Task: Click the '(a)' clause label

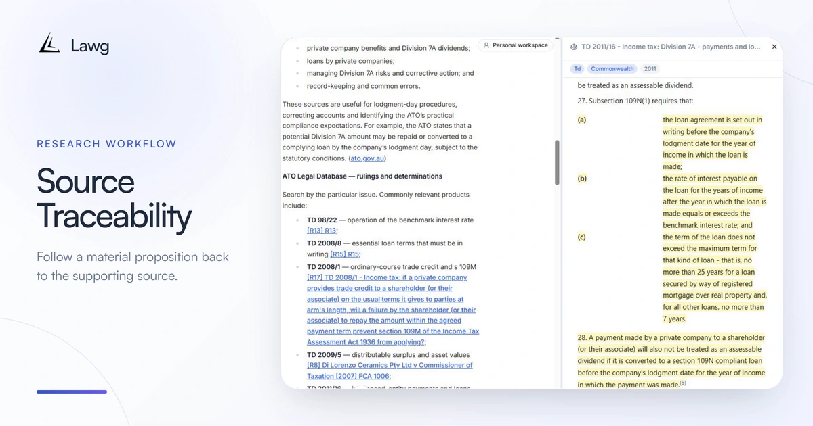Action: click(582, 120)
